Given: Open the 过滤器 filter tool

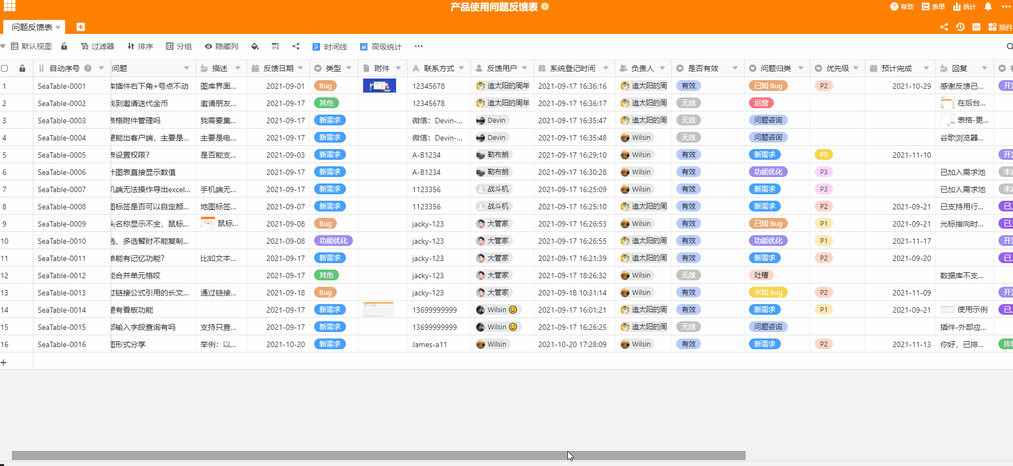Looking at the screenshot, I should (x=98, y=46).
